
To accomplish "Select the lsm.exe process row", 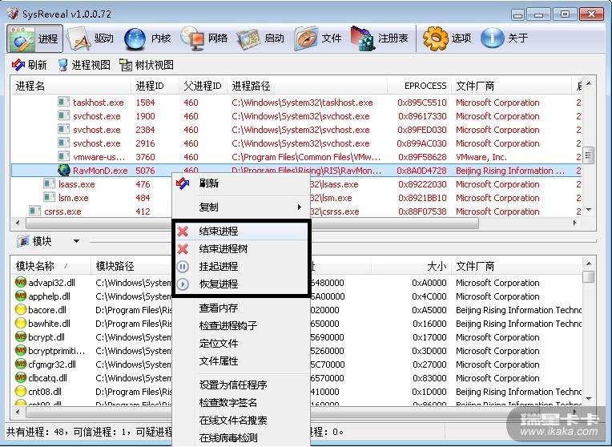I will pyautogui.click(x=296, y=198).
